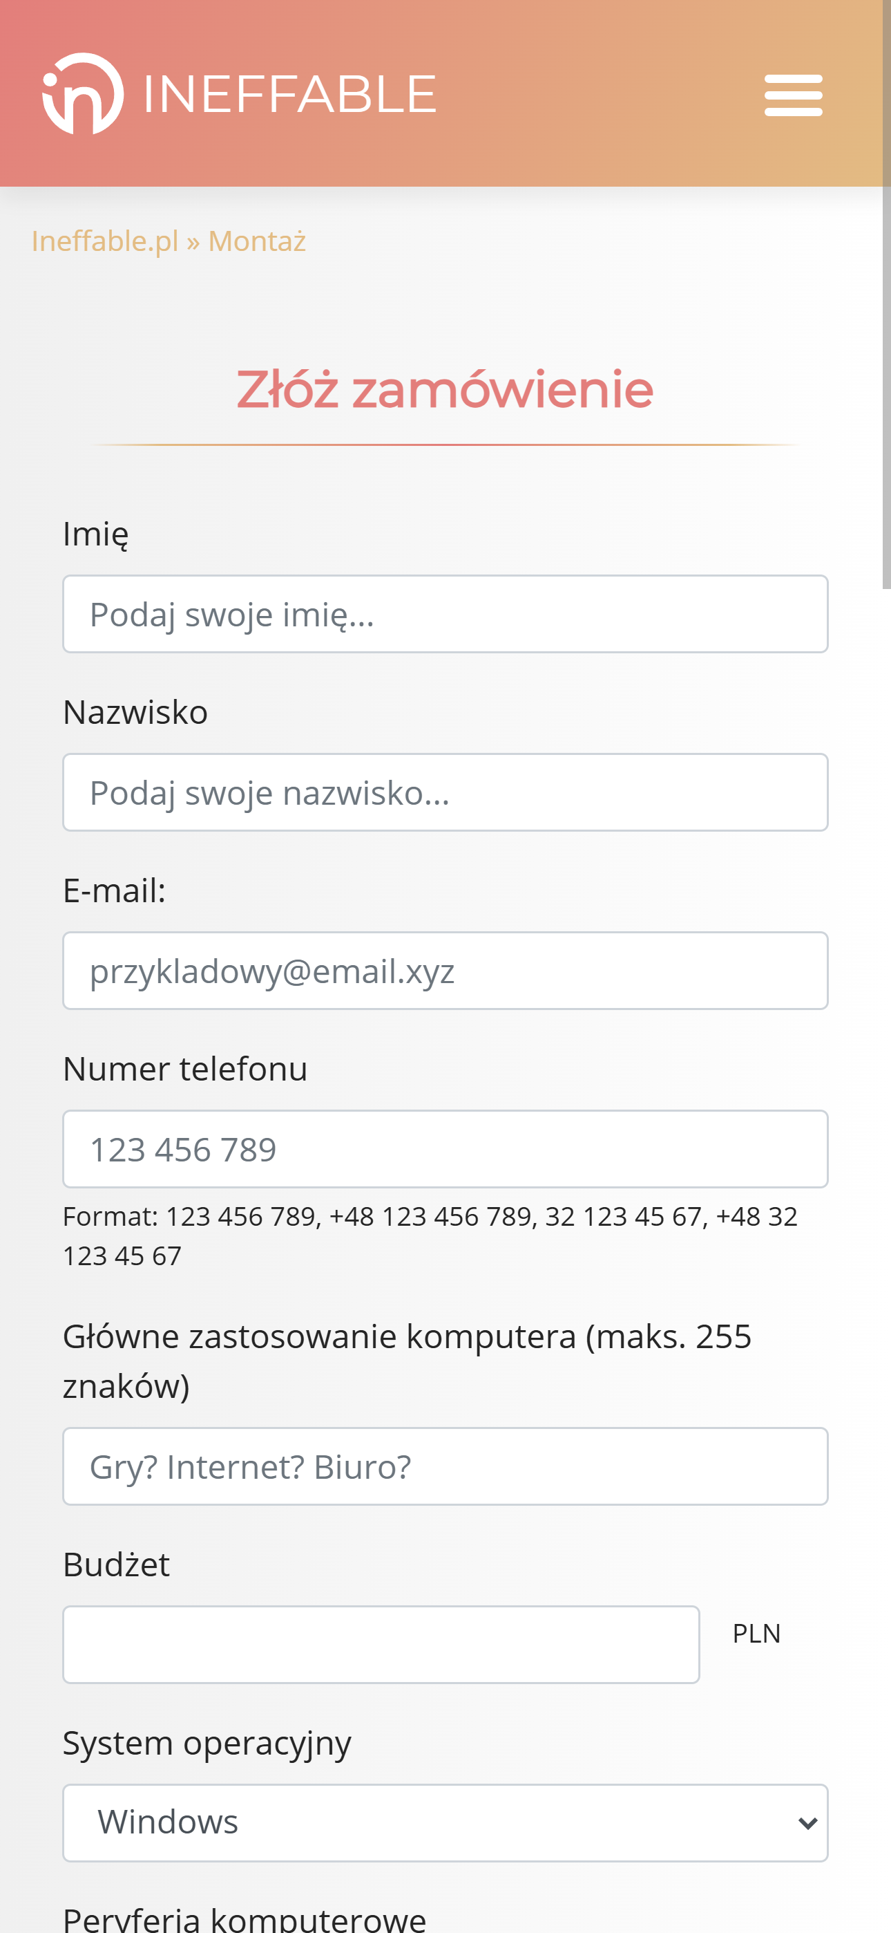The image size is (891, 1933).
Task: Focus the Imię input field
Action: point(445,613)
